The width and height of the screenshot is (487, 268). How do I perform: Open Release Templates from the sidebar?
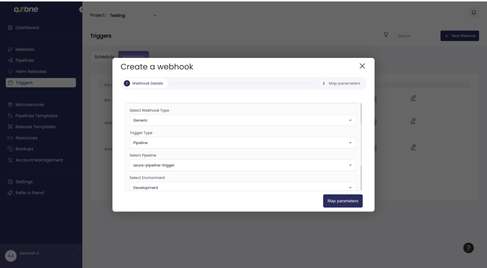click(35, 127)
